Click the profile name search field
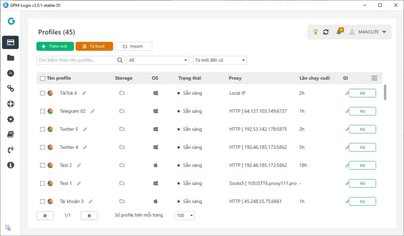 tap(77, 60)
